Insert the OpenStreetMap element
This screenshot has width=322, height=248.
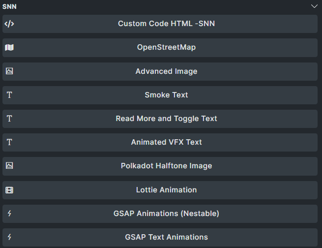[x=160, y=48]
